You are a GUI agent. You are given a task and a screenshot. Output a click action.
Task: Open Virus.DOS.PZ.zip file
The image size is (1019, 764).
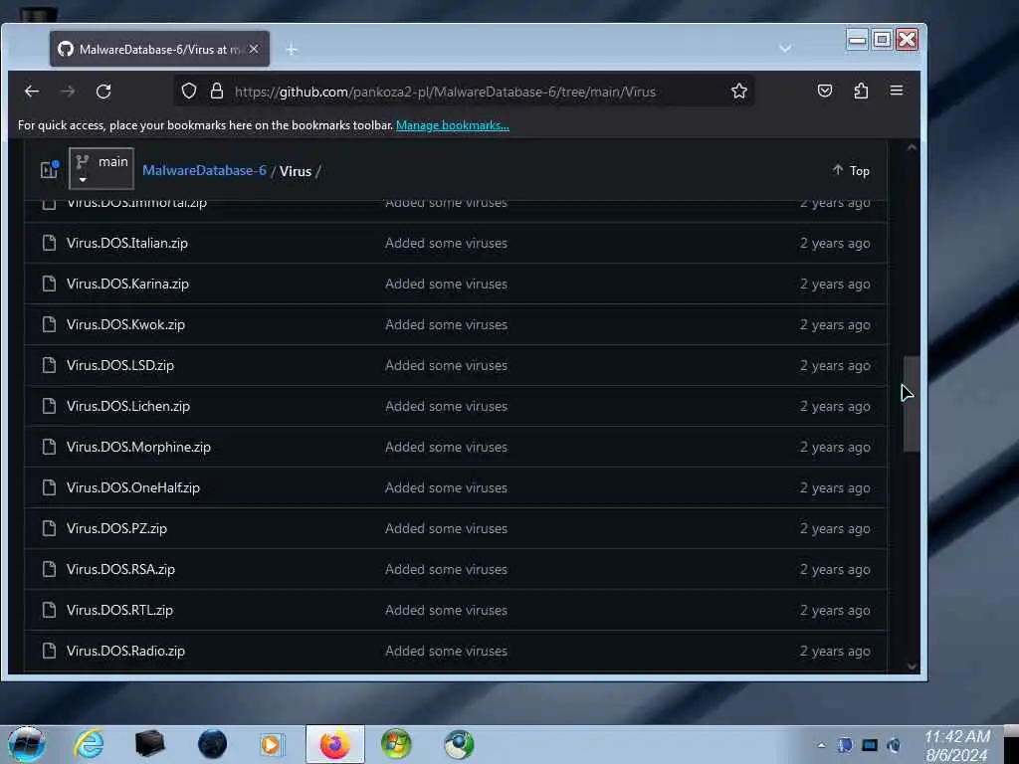pyautogui.click(x=116, y=528)
